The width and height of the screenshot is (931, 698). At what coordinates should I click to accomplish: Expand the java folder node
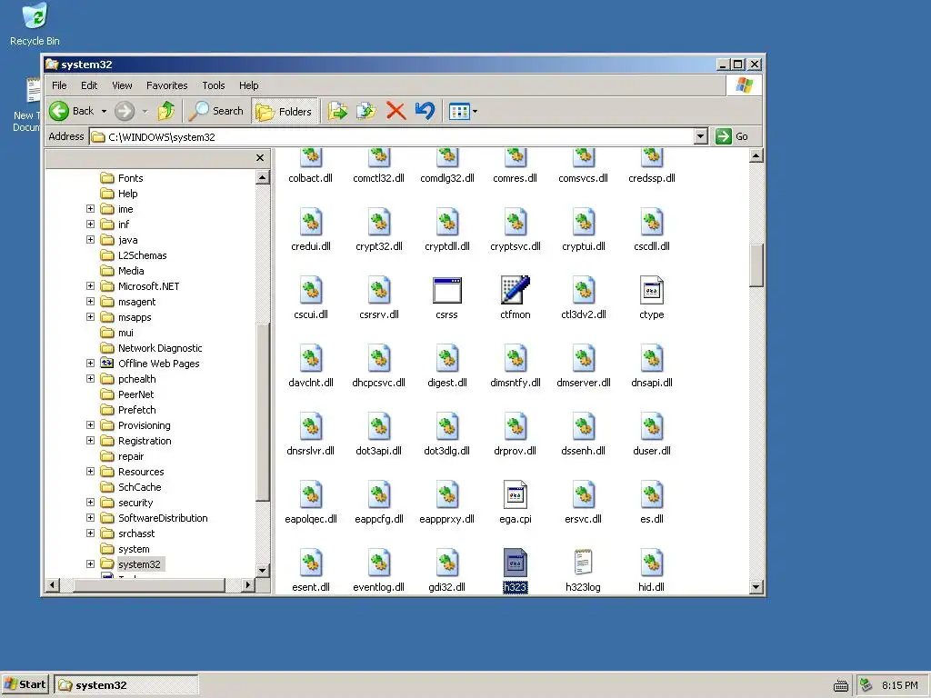[x=90, y=240]
